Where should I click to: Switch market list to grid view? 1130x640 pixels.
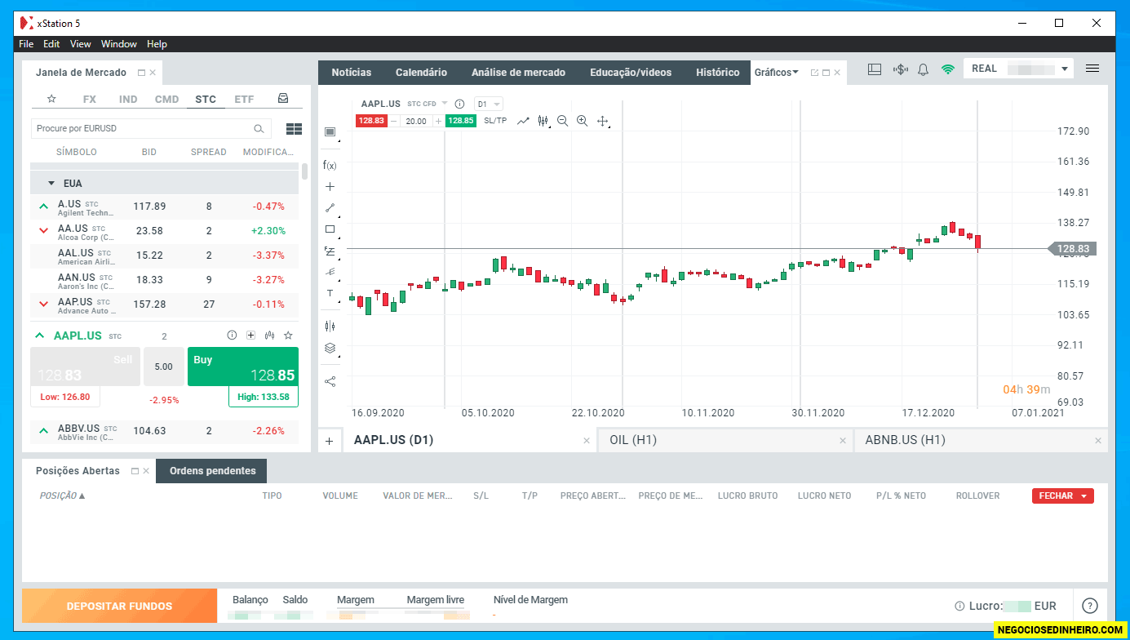[294, 129]
